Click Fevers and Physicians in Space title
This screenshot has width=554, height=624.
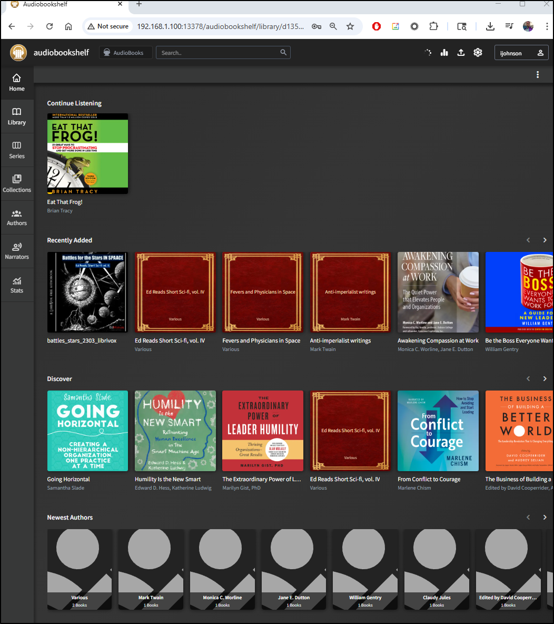tap(261, 340)
